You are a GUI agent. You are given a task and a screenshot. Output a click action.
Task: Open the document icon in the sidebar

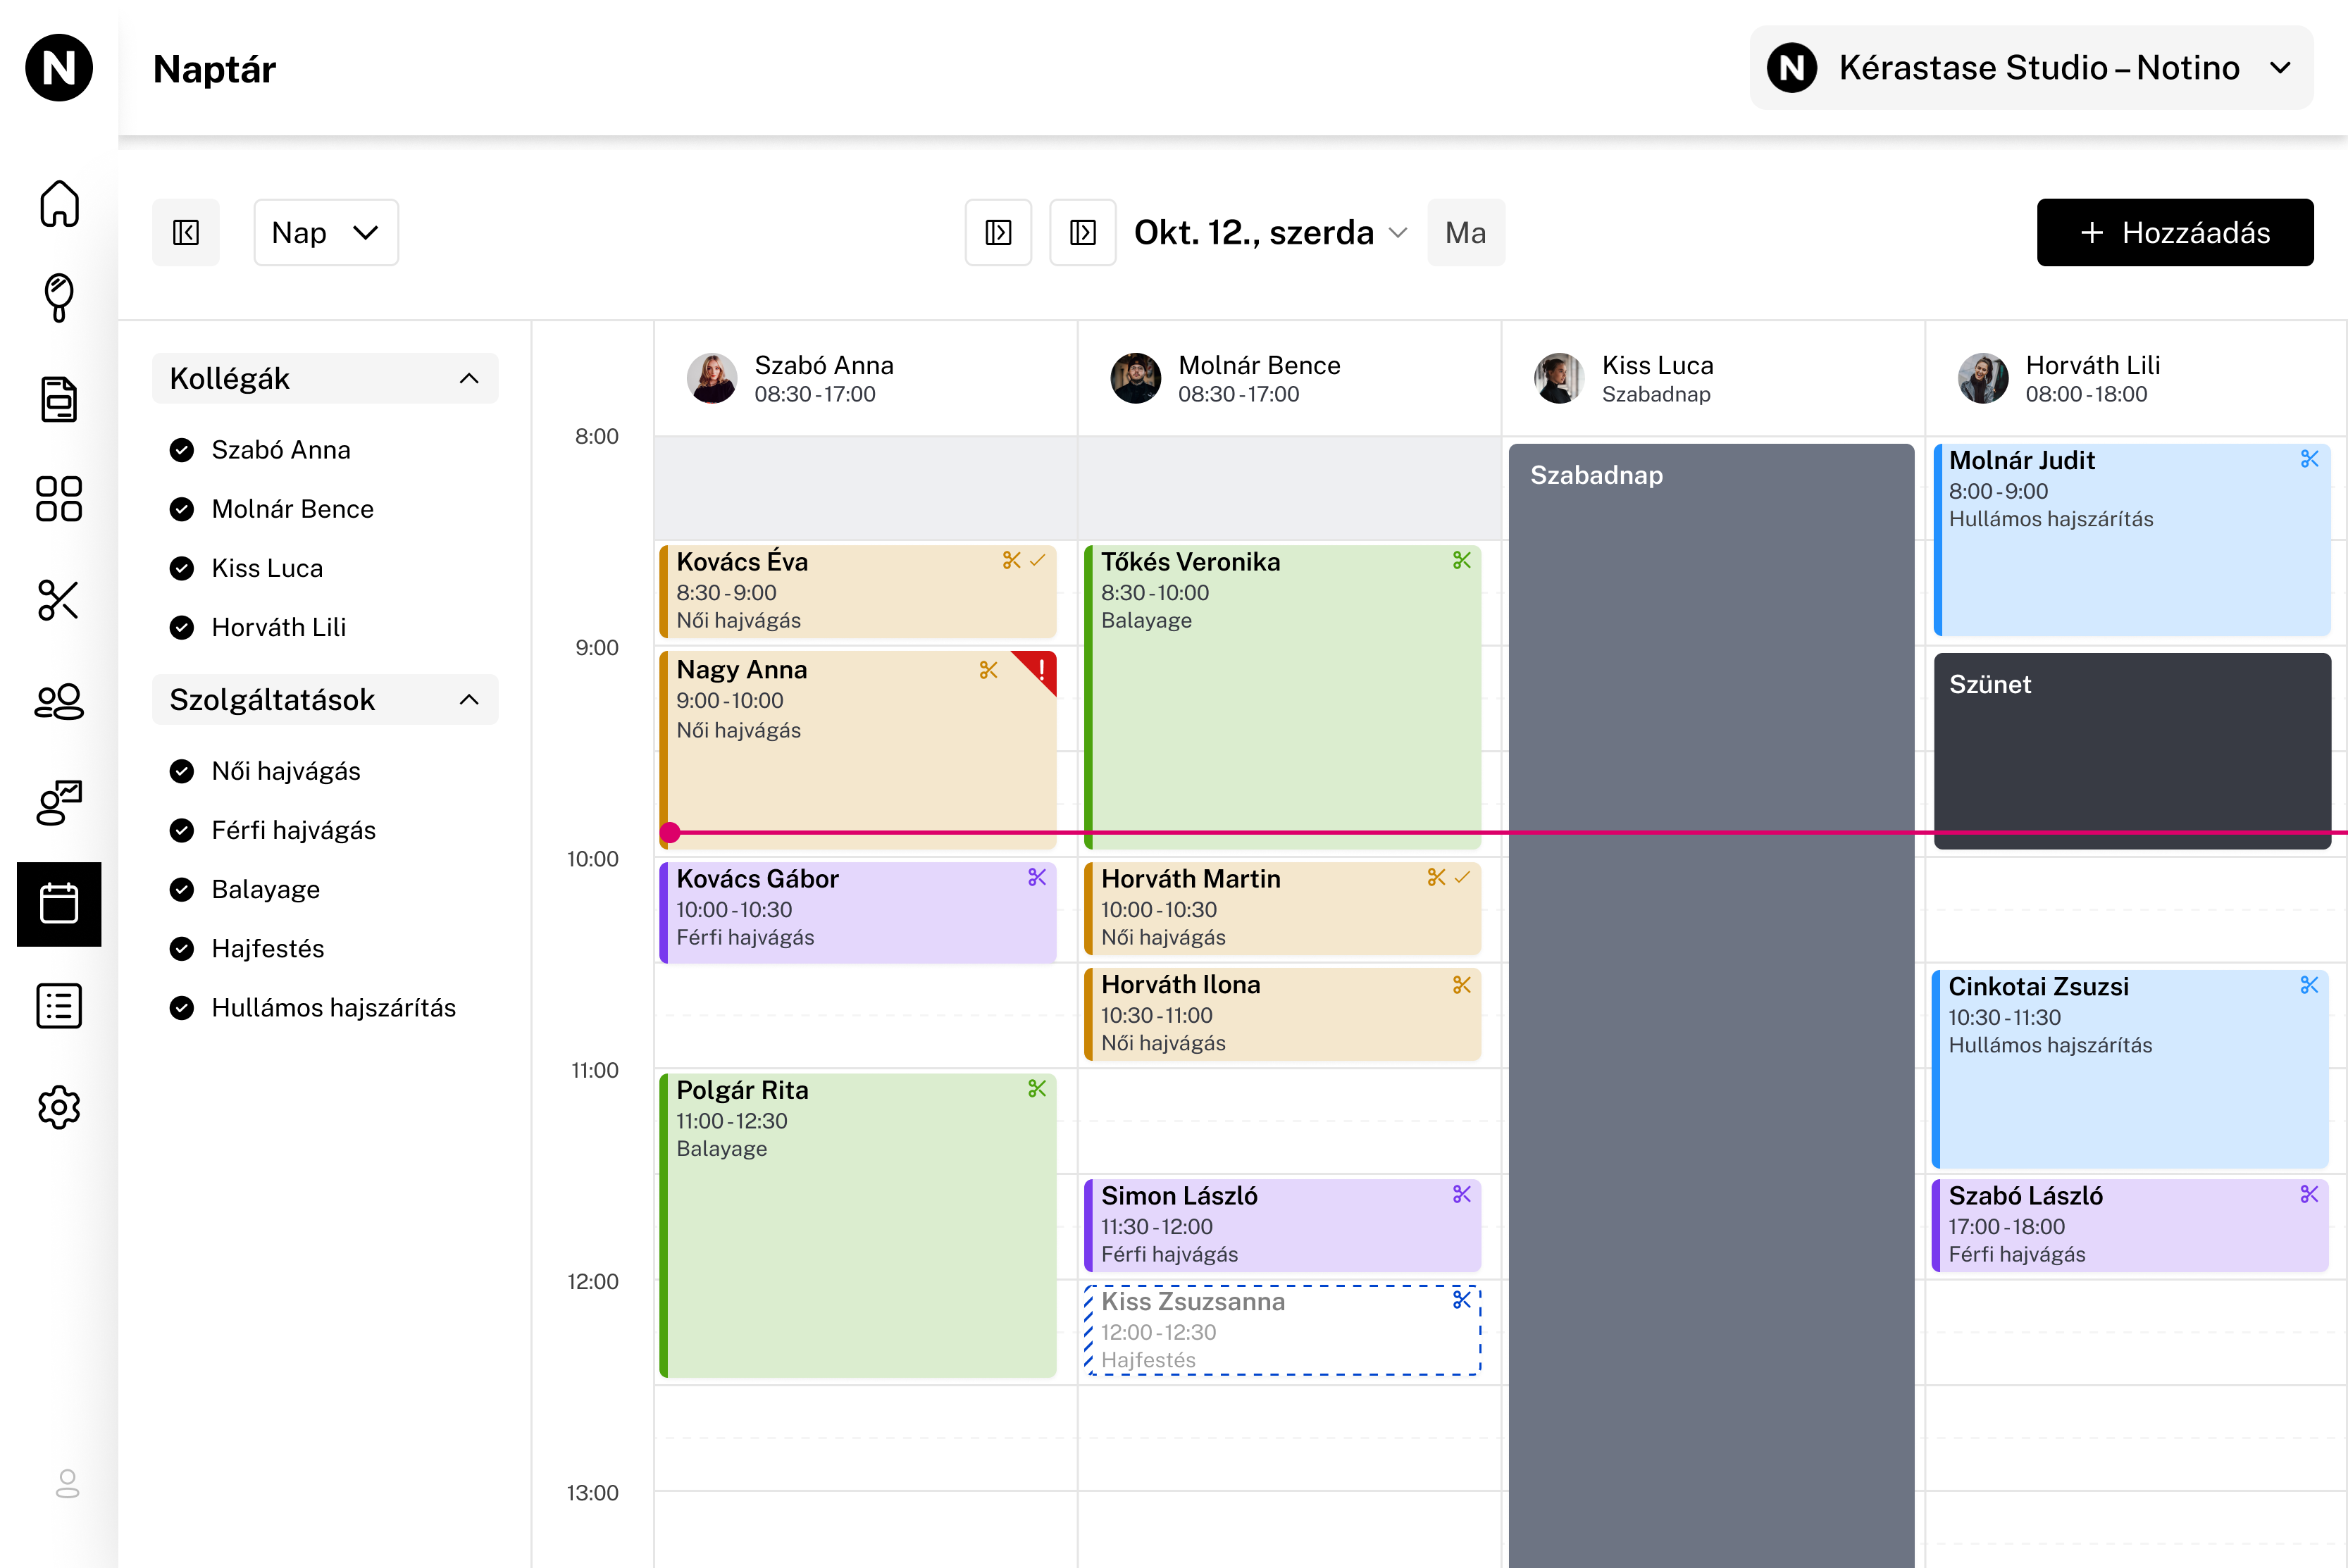[59, 399]
